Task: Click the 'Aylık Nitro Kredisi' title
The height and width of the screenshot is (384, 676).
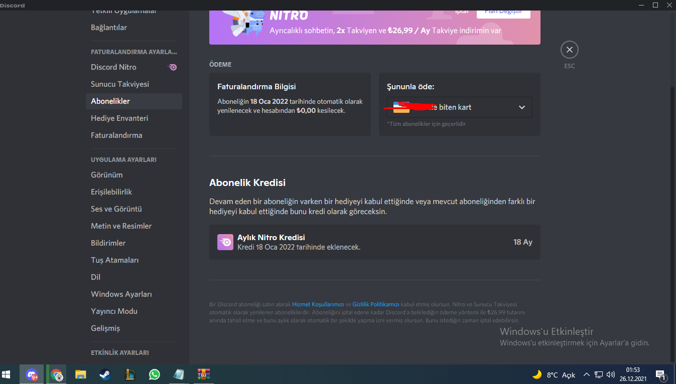Action: 271,238
